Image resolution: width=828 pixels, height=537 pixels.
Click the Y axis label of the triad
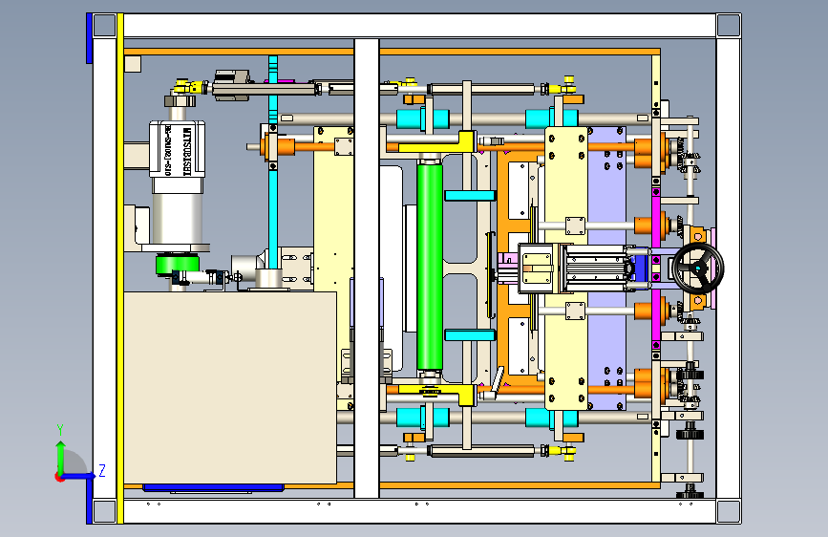point(60,430)
